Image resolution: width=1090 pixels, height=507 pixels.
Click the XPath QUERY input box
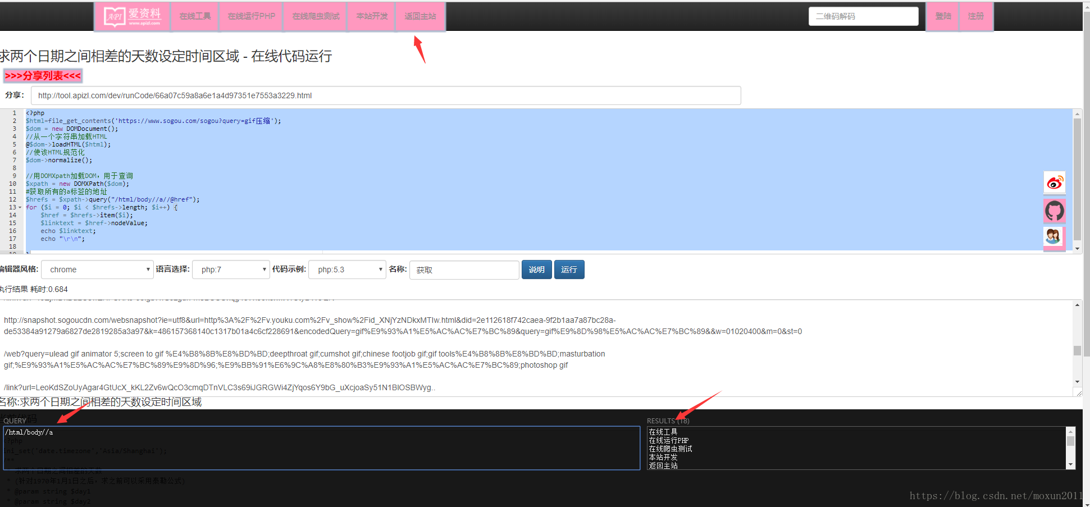click(x=322, y=448)
